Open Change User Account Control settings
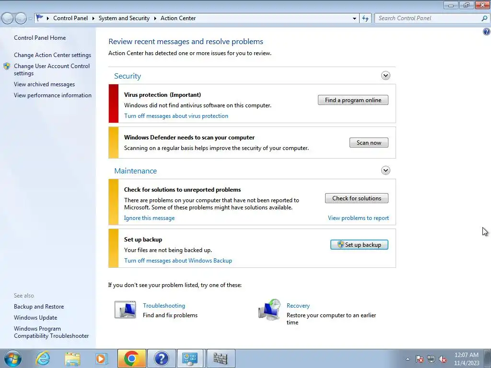This screenshot has height=368, width=491. click(52, 69)
